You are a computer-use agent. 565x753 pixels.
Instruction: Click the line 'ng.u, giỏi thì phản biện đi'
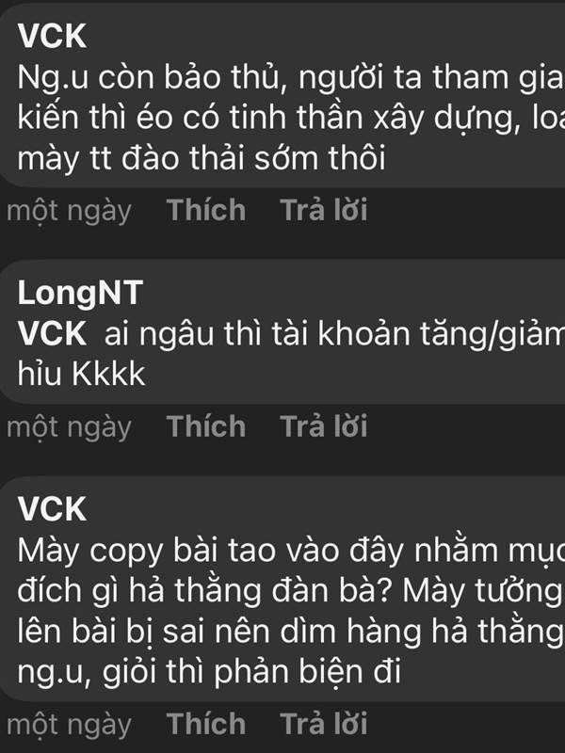209,672
